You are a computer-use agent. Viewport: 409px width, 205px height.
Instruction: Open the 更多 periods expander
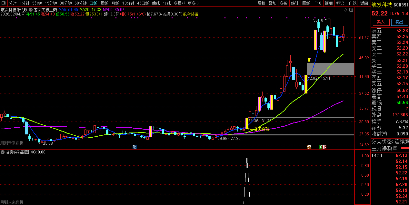(x=193, y=3)
